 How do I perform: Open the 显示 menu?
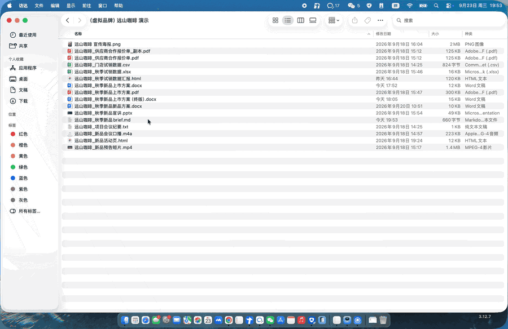(x=71, y=6)
